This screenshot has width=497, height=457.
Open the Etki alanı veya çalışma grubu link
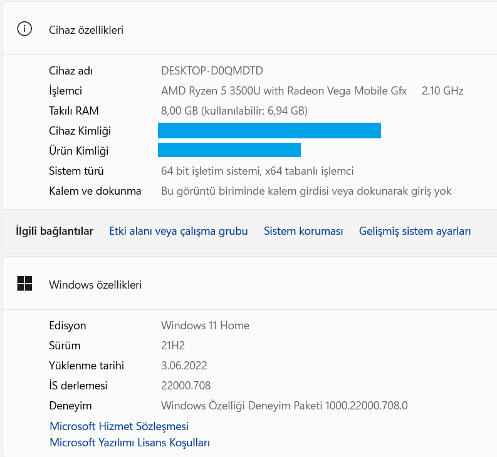click(178, 231)
